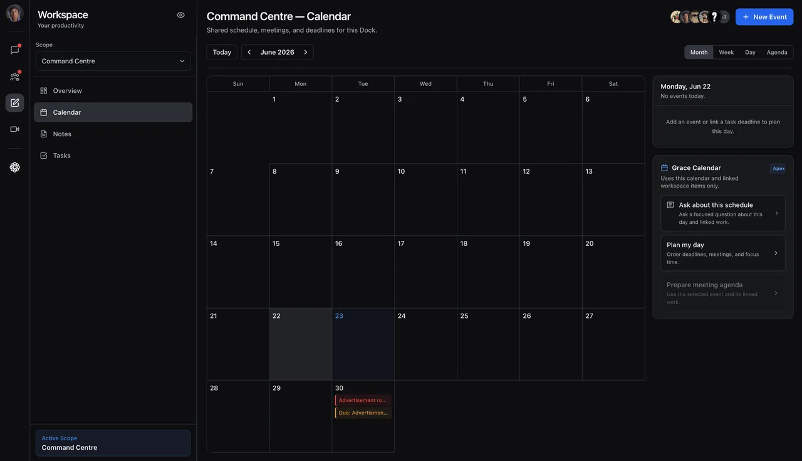
Task: Open the Scope dropdown showing Command Centre
Action: click(113, 61)
